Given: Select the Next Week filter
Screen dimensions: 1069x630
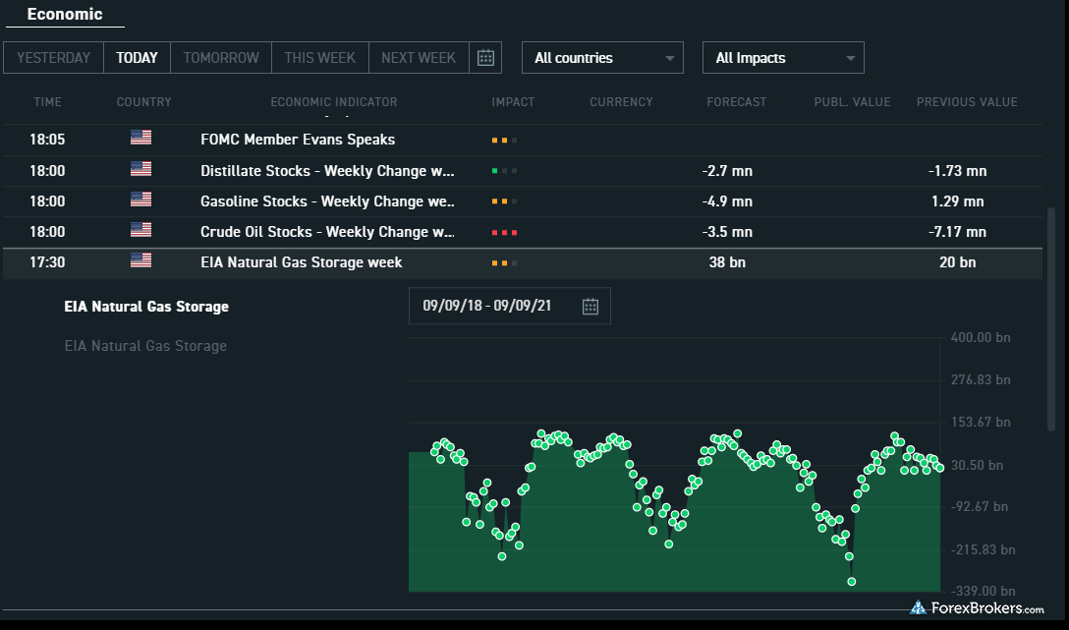Looking at the screenshot, I should pyautogui.click(x=418, y=58).
